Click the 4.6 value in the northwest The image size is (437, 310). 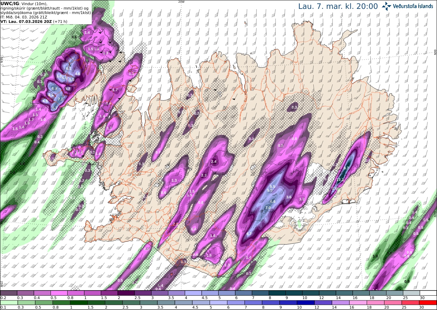coord(77,74)
